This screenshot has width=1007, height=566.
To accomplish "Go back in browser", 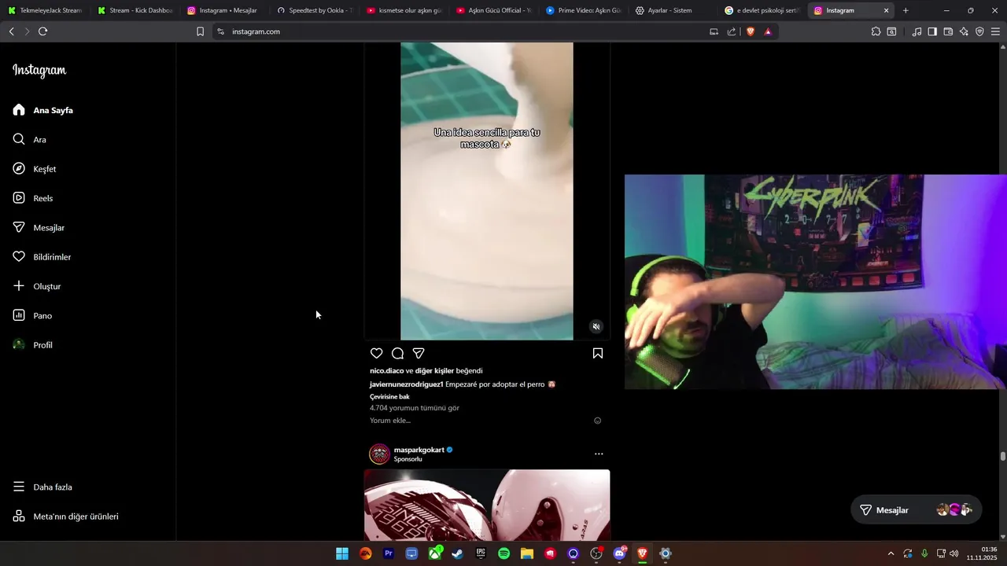I will 11,31.
